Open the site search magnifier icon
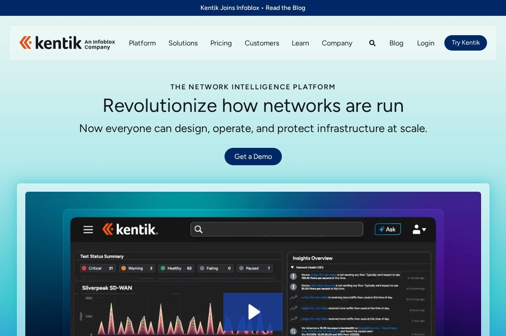The height and width of the screenshot is (336, 506). [372, 43]
